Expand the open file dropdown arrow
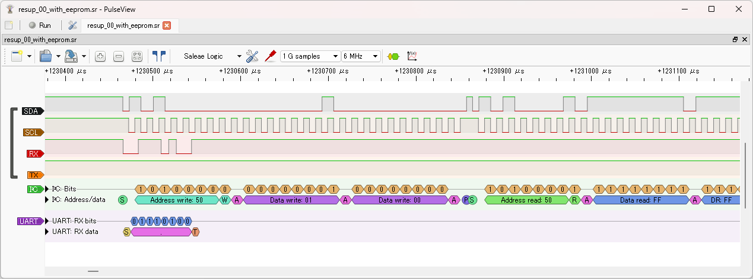 tap(58, 56)
